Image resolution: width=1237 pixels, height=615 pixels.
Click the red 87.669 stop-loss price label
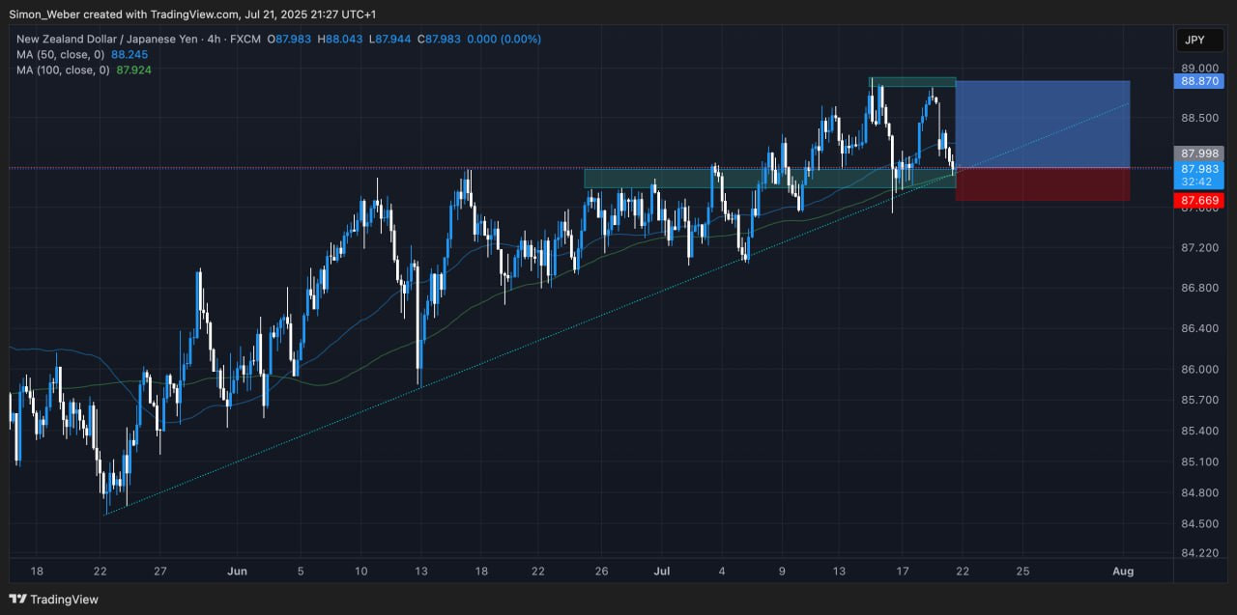tap(1199, 201)
